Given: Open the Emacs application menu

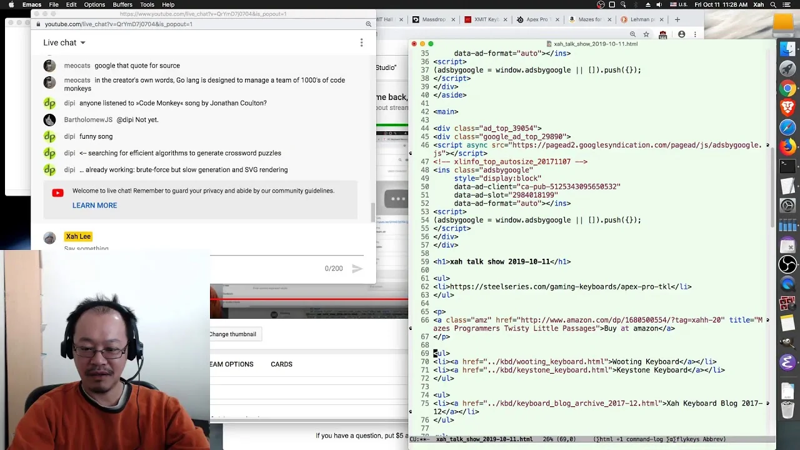Looking at the screenshot, I should pos(32,4).
